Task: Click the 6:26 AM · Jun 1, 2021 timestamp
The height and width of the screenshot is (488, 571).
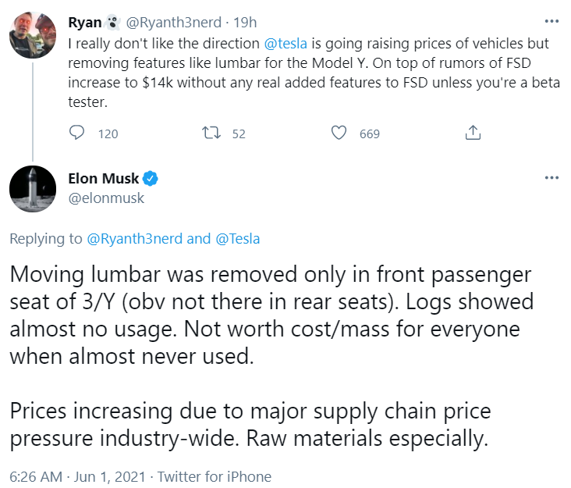Action: pyautogui.click(x=77, y=477)
